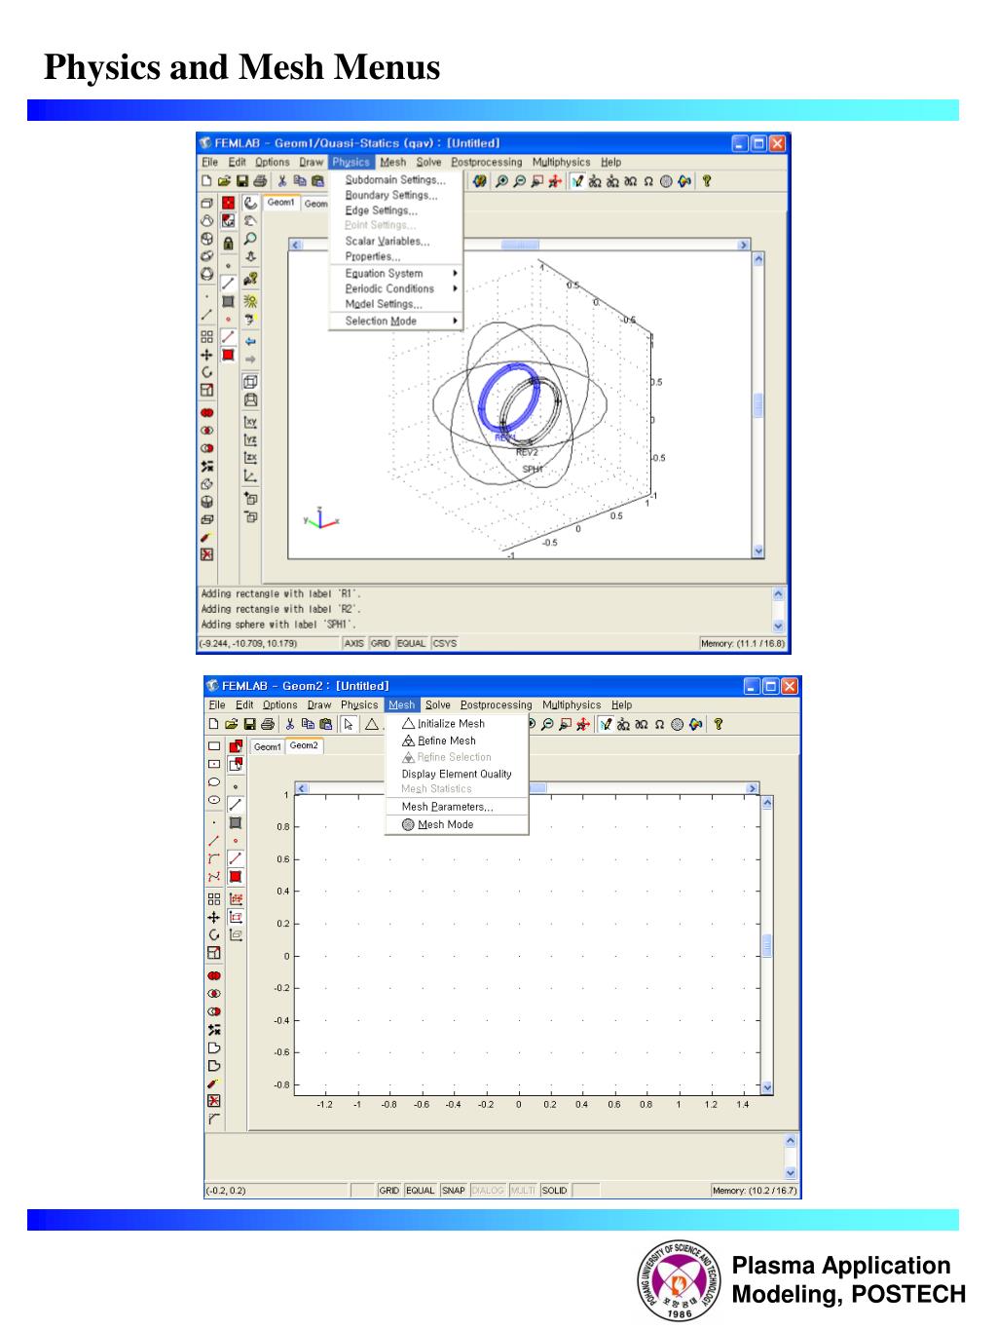997x1330 pixels.
Task: Click the Move cross-arrows icon in Geom2 sidebar
Action: click(214, 917)
